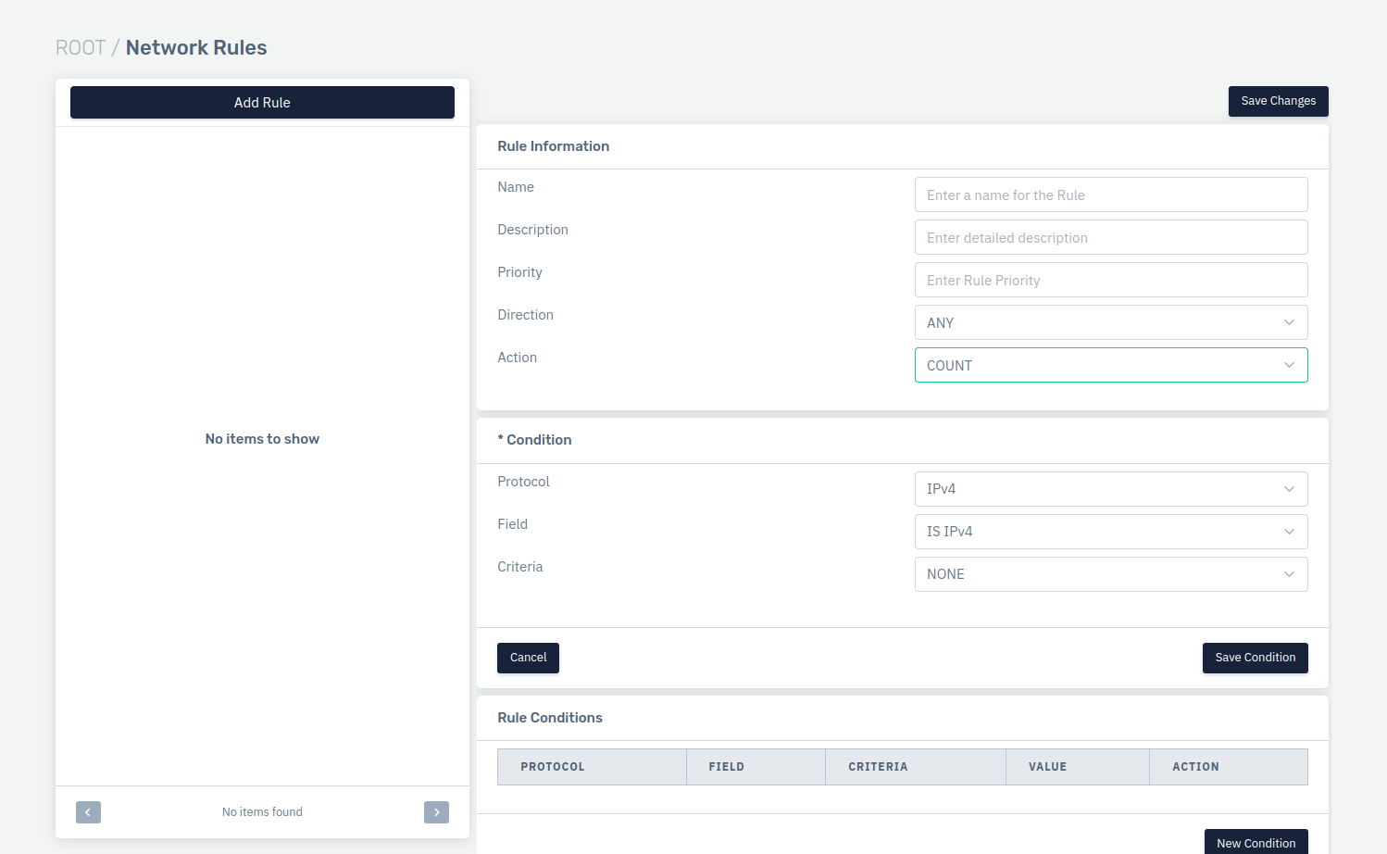
Task: Click the No items to show message
Action: coord(262,439)
